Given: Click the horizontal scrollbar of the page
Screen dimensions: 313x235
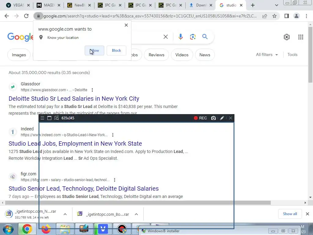Looking at the screenshot, I should (138, 203).
